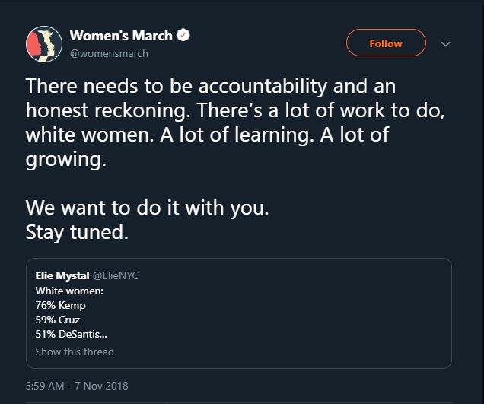Image resolution: width=484 pixels, height=404 pixels.
Task: Click the '76% Kemp' line
Action: pyautogui.click(x=61, y=304)
